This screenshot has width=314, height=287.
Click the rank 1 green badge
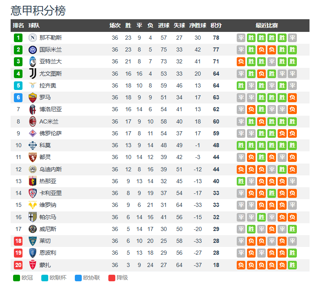pyautogui.click(x=18, y=38)
